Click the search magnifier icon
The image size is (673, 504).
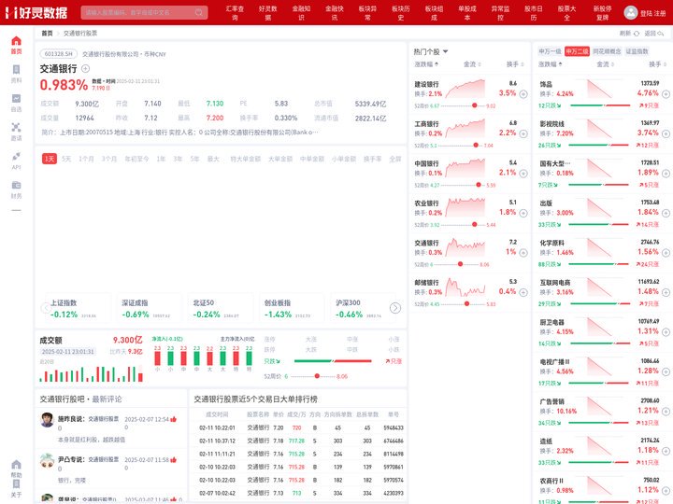point(199,12)
